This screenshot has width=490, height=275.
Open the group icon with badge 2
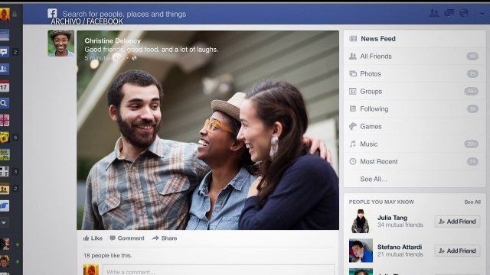[x=5, y=189]
